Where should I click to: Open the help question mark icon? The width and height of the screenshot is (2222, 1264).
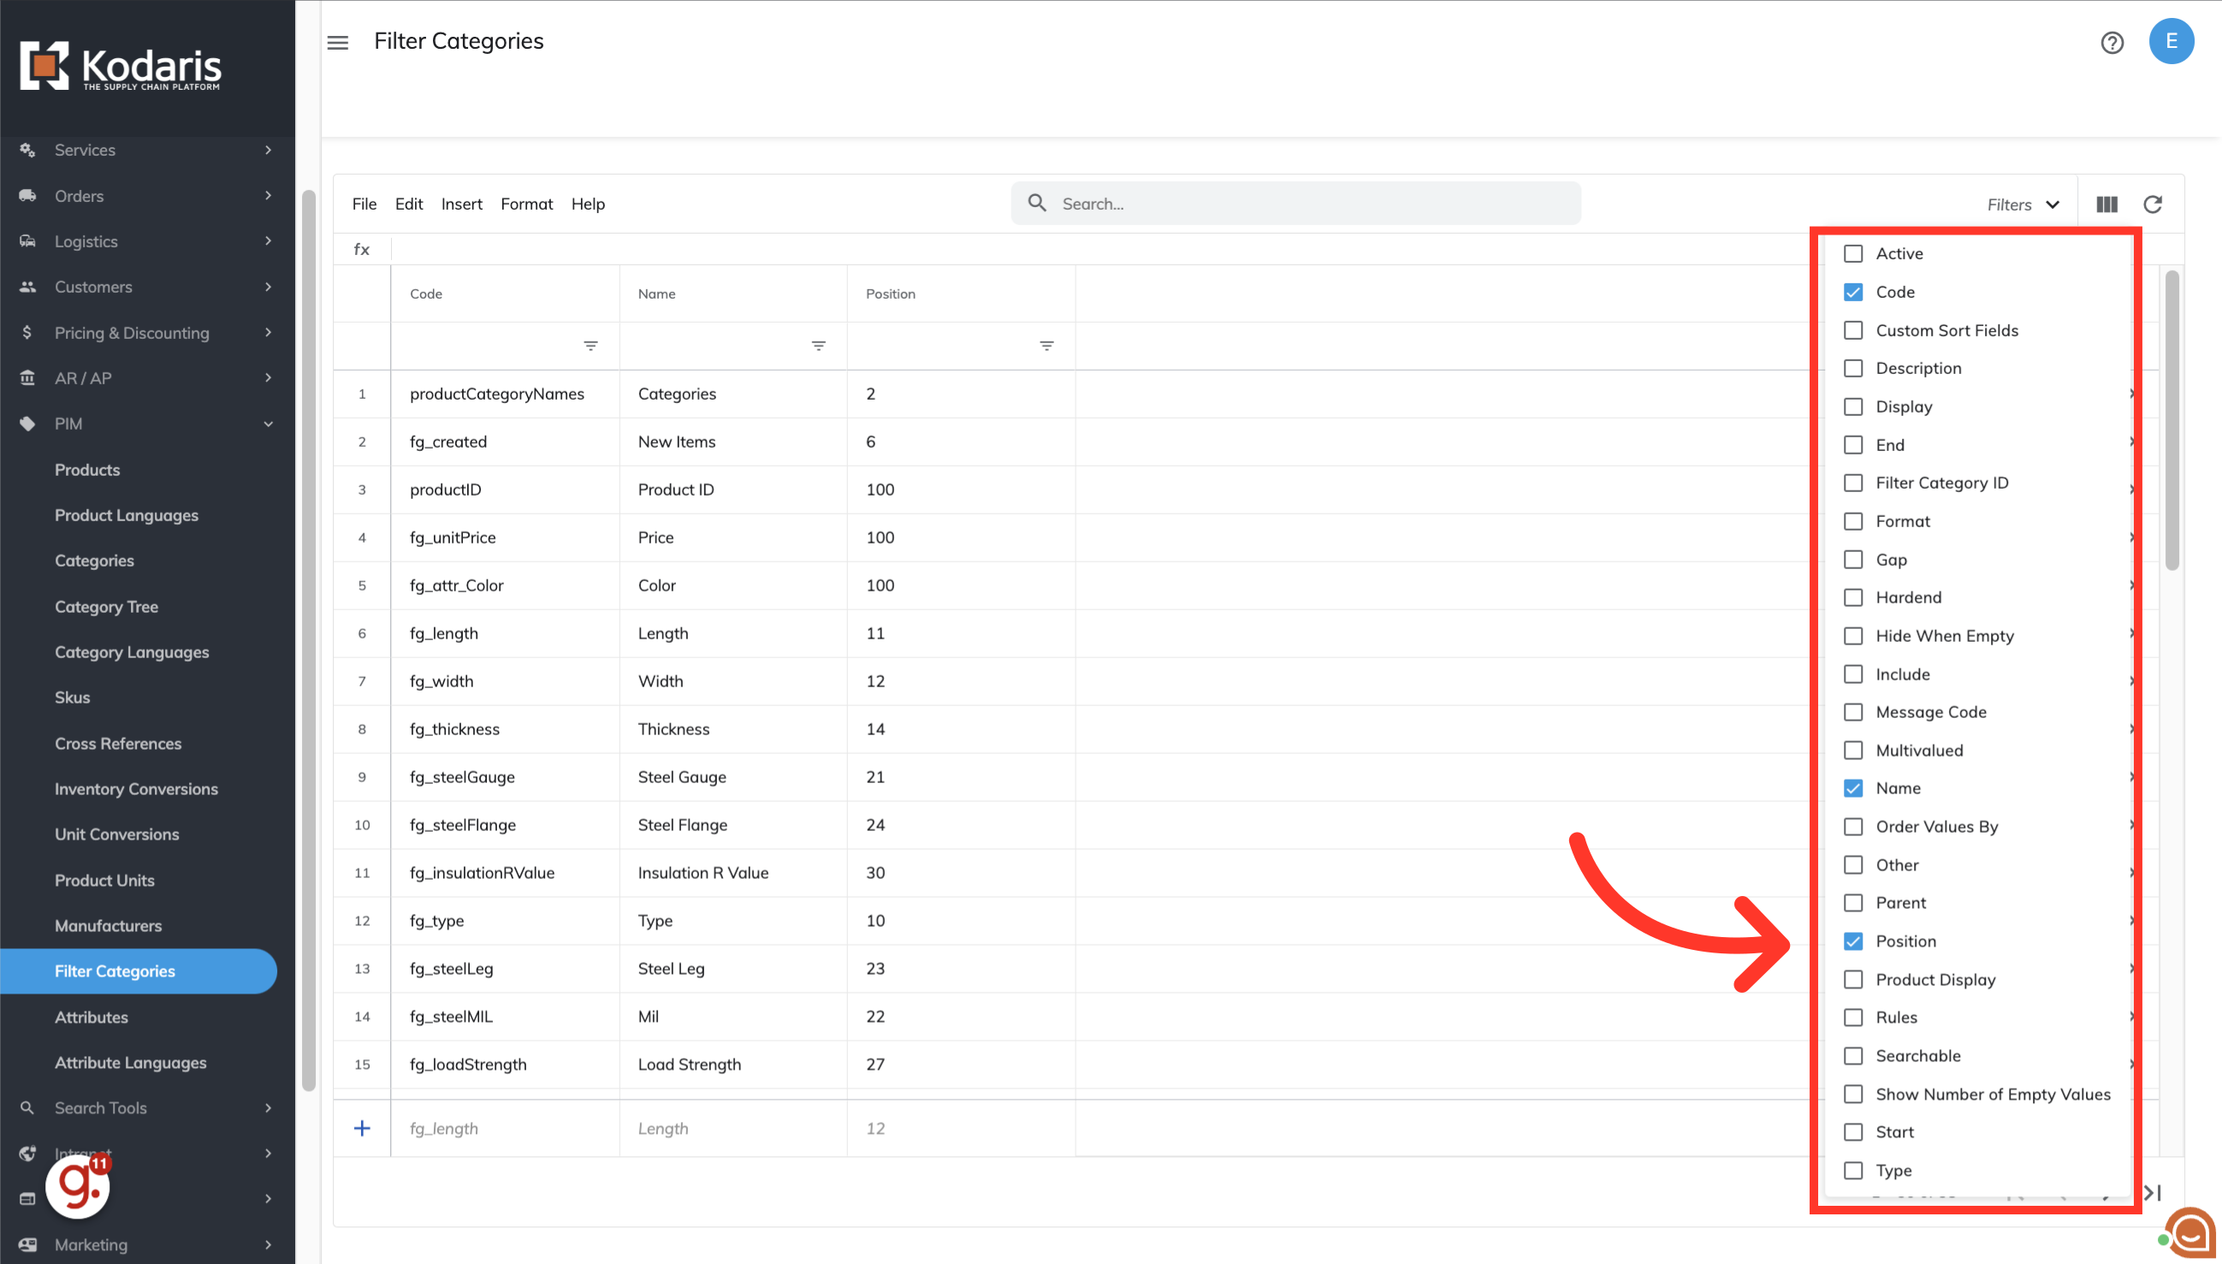pyautogui.click(x=2111, y=42)
